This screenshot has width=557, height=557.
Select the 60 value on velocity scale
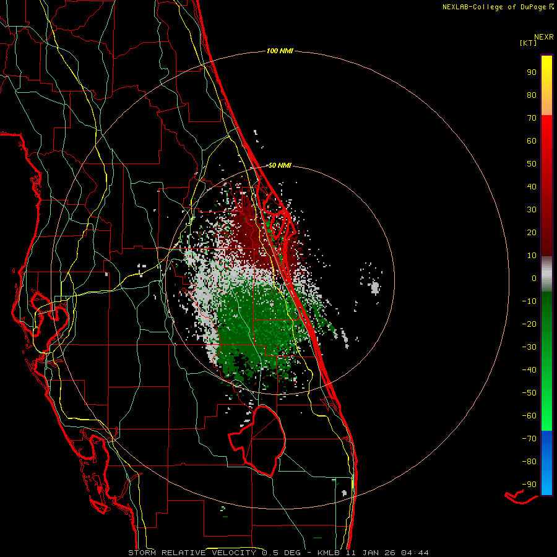click(x=532, y=140)
